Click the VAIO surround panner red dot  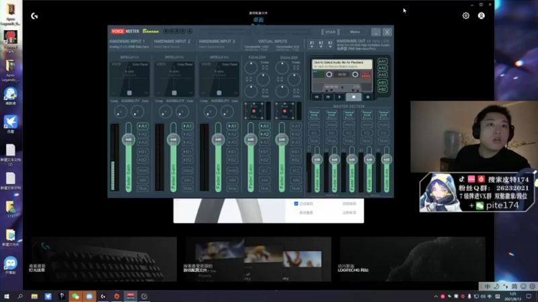pos(254,111)
